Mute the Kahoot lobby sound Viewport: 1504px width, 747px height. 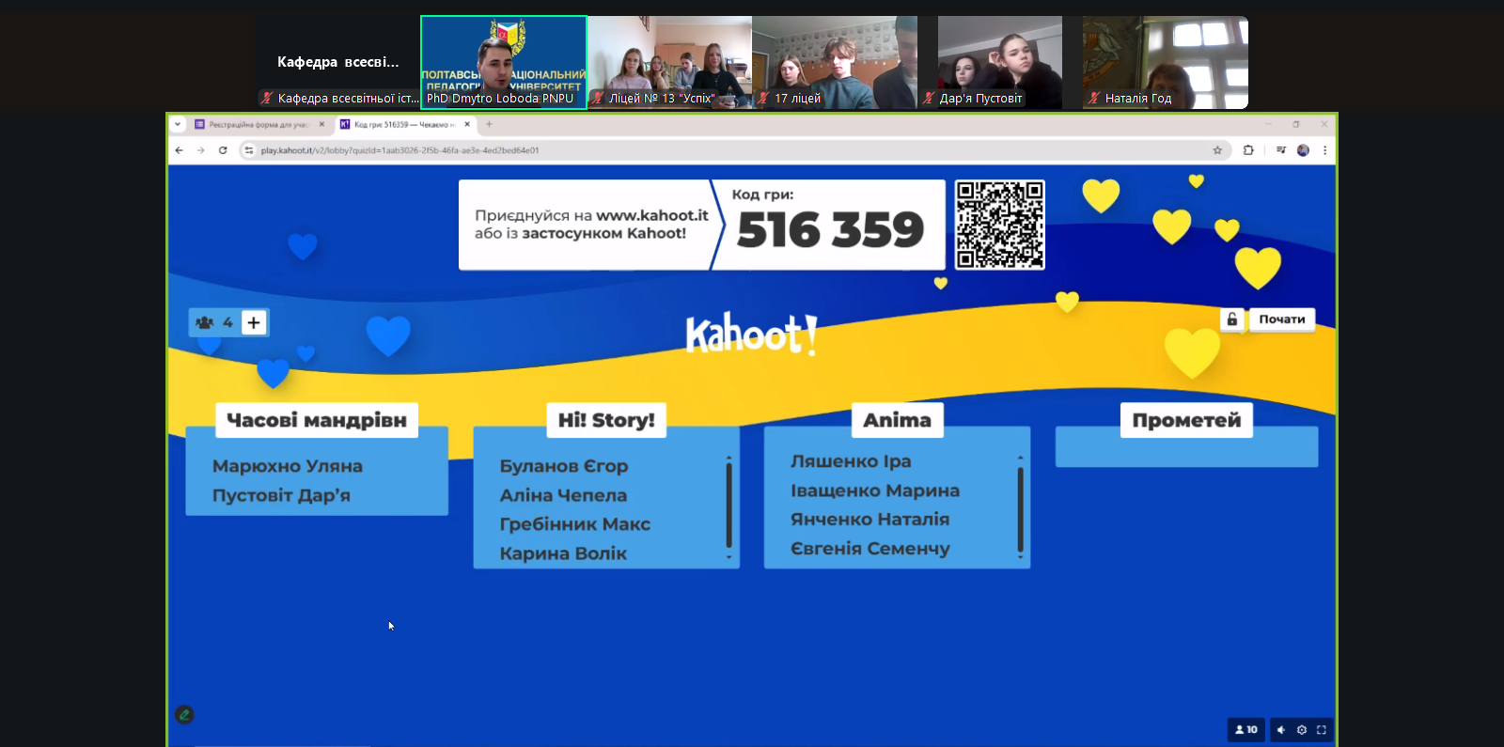pos(1281,730)
